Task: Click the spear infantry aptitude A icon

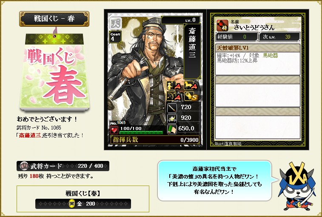Action: (x=173, y=85)
